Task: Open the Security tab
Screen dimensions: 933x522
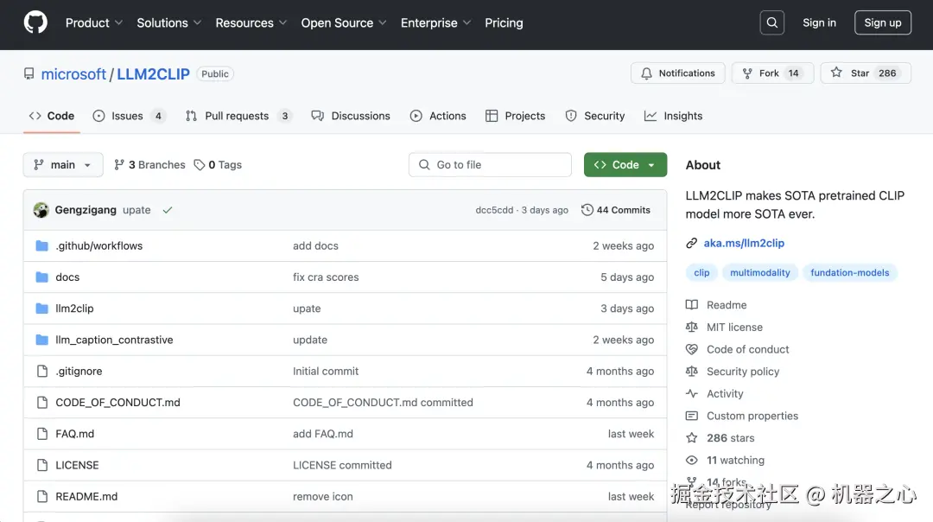Action: (595, 116)
